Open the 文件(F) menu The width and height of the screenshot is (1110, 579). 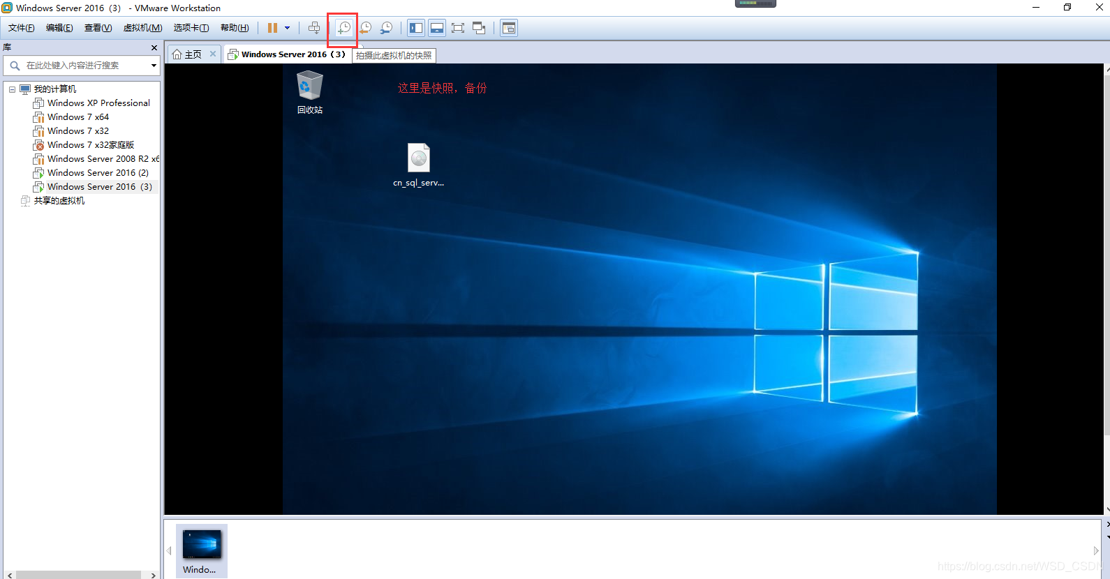pos(22,28)
